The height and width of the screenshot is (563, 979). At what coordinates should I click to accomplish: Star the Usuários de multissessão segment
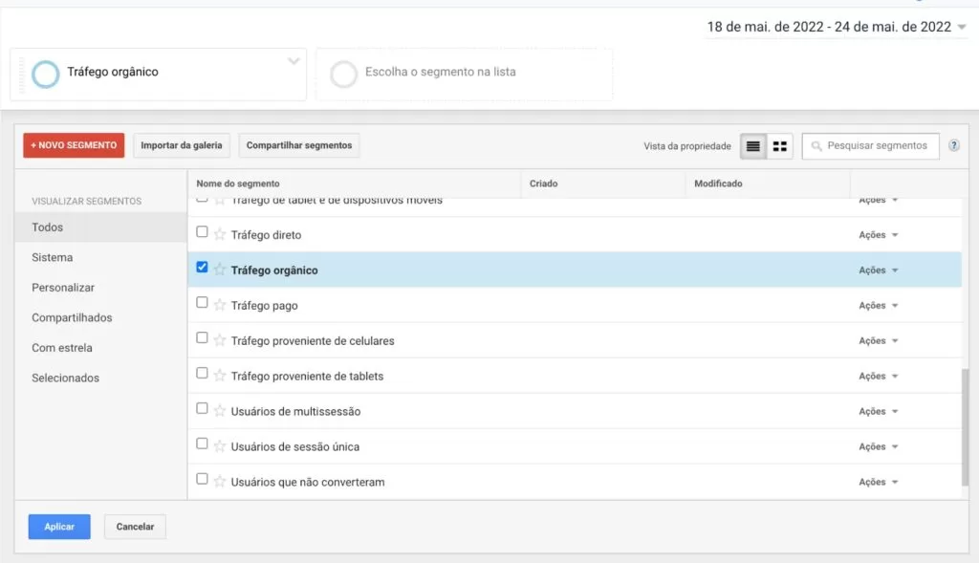219,411
